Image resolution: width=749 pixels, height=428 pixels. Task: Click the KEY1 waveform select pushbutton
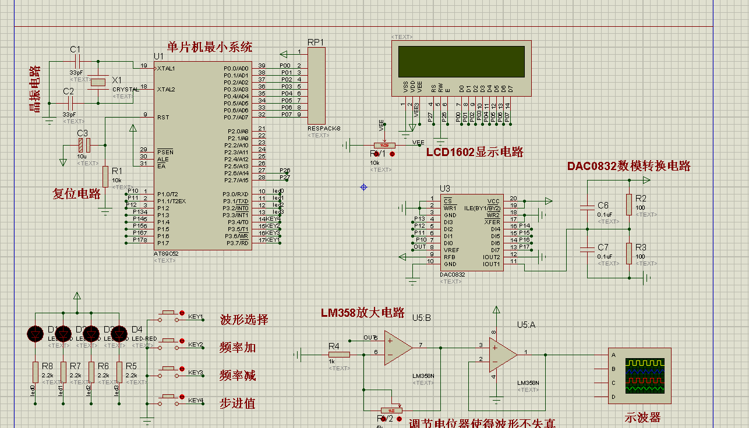coord(168,316)
